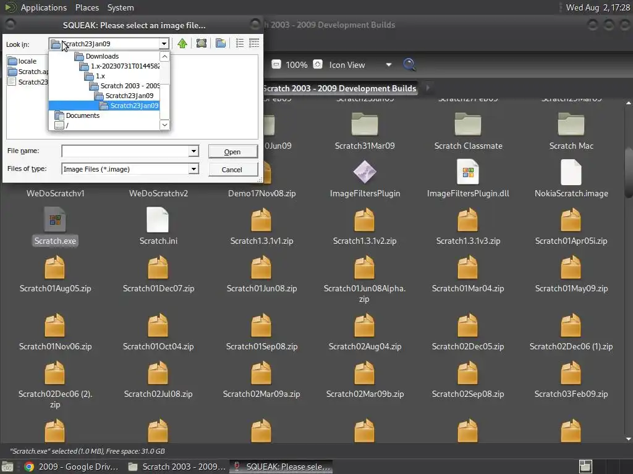Open the Places menu
The image size is (633, 474).
pos(87,7)
